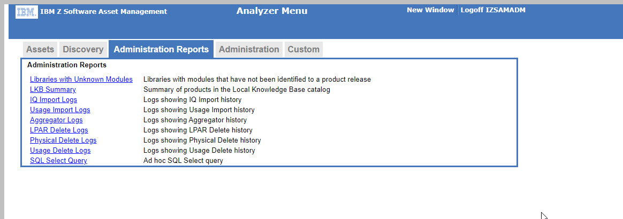Select the Administration Reports tab
Image resolution: width=623 pixels, height=219 pixels.
point(161,49)
